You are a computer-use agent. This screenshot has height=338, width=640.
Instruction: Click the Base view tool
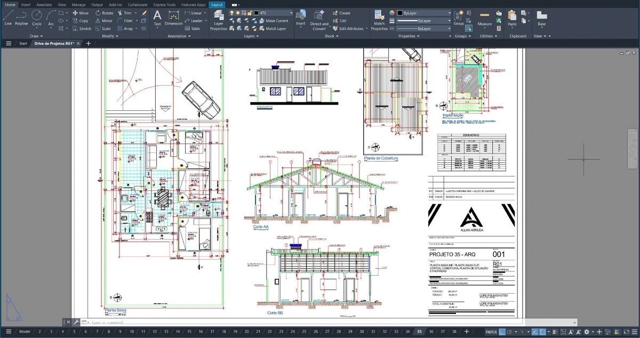tap(542, 19)
